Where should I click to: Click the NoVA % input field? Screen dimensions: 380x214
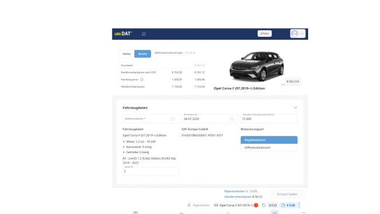pyautogui.click(x=151, y=171)
